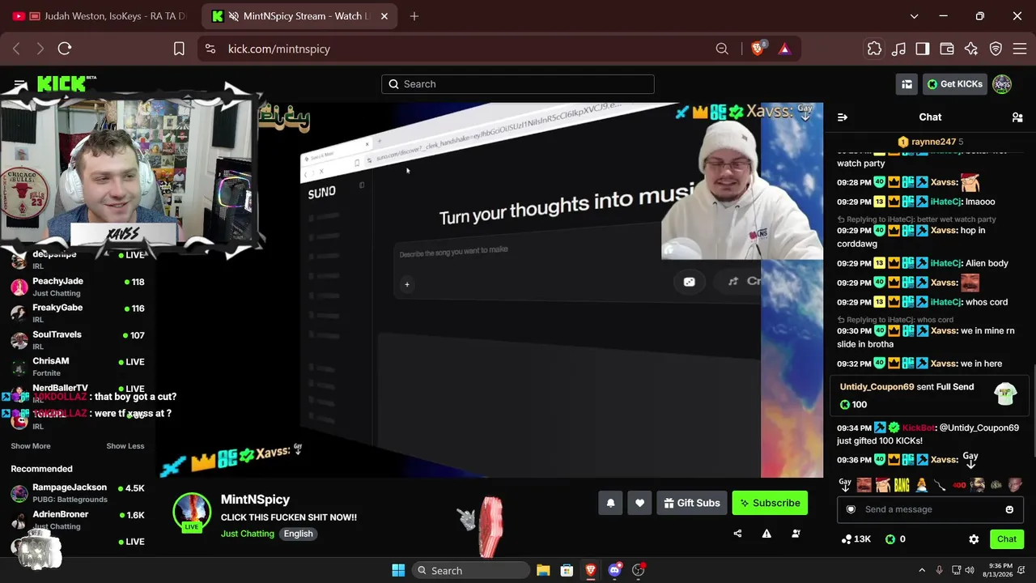
Task: Open the chat users list icon
Action: click(x=1017, y=117)
